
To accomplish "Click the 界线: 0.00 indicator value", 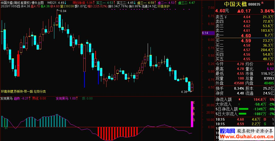I will click(x=39, y=98).
